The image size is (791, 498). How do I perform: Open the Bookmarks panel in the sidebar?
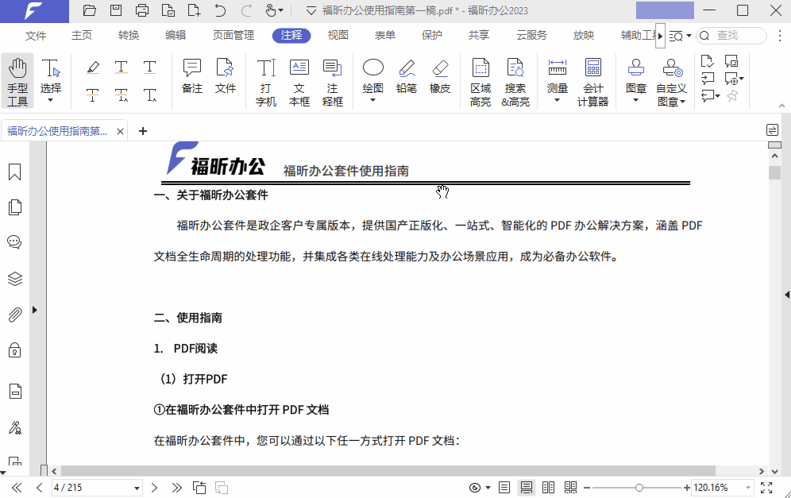pyautogui.click(x=14, y=171)
